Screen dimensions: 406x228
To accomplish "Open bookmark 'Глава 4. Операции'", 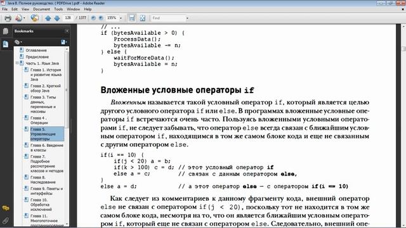I will (39, 120).
